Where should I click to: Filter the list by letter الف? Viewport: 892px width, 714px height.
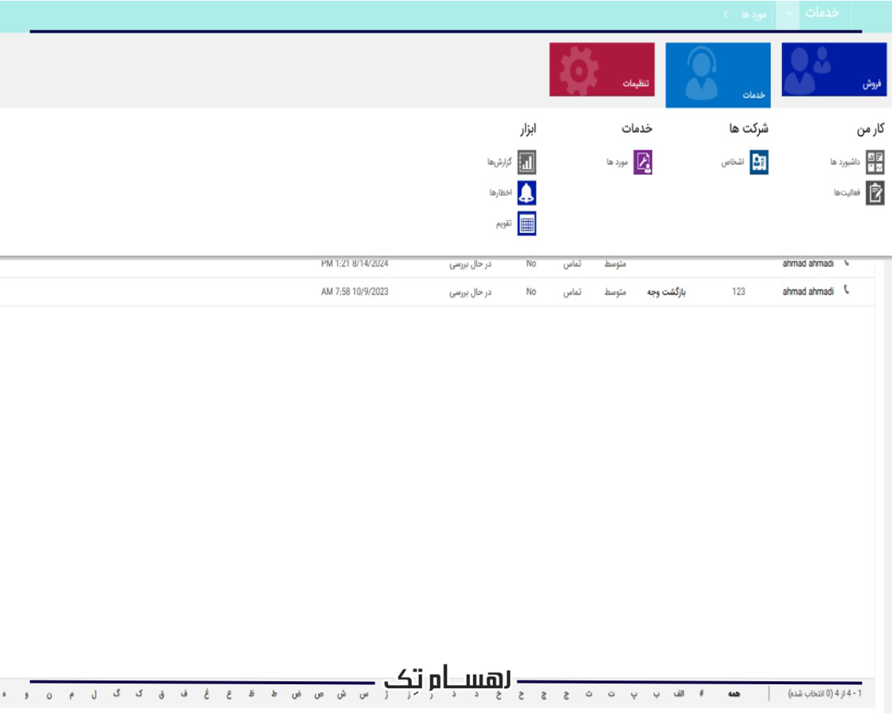(679, 693)
